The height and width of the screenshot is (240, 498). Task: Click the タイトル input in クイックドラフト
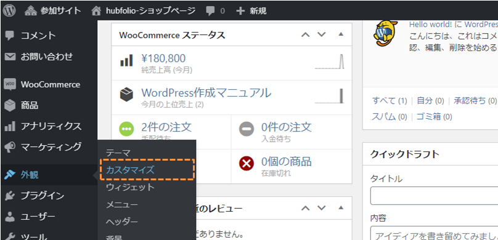[434, 196]
